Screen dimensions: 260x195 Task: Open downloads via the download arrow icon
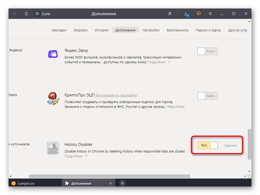[x=186, y=14]
